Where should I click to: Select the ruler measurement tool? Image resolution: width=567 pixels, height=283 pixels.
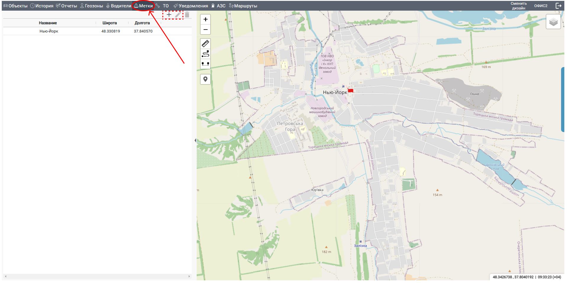click(x=205, y=44)
